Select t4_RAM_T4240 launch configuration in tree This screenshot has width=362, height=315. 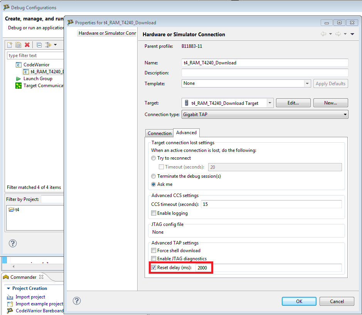[43, 72]
